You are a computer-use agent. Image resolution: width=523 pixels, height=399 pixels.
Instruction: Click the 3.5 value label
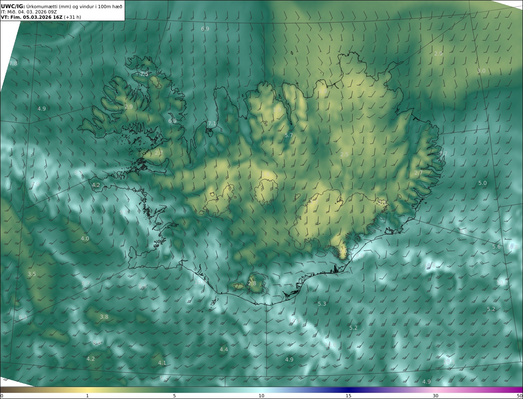(x=32, y=274)
